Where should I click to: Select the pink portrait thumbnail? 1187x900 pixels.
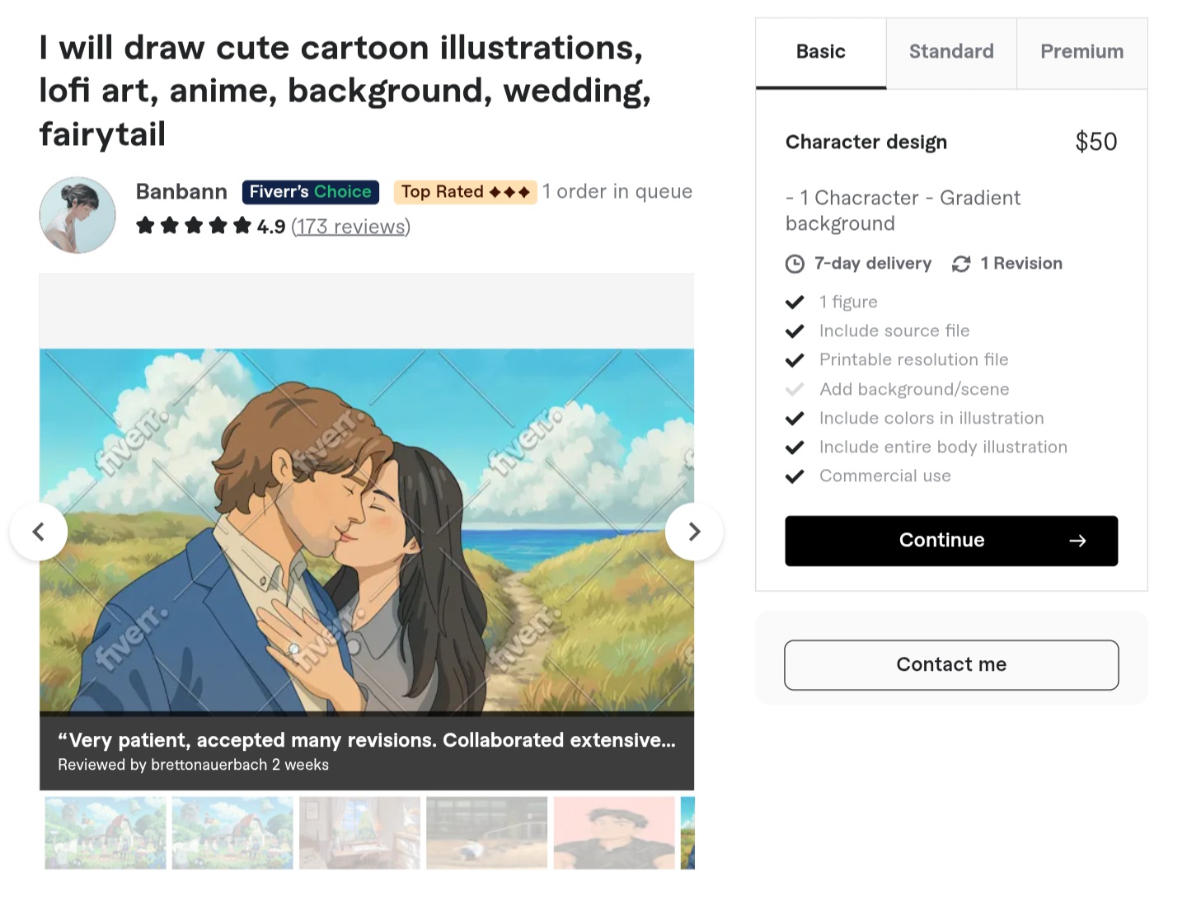[x=614, y=832]
